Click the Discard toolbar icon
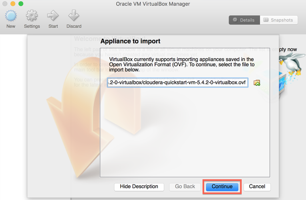The height and width of the screenshot is (200, 306). point(74,16)
